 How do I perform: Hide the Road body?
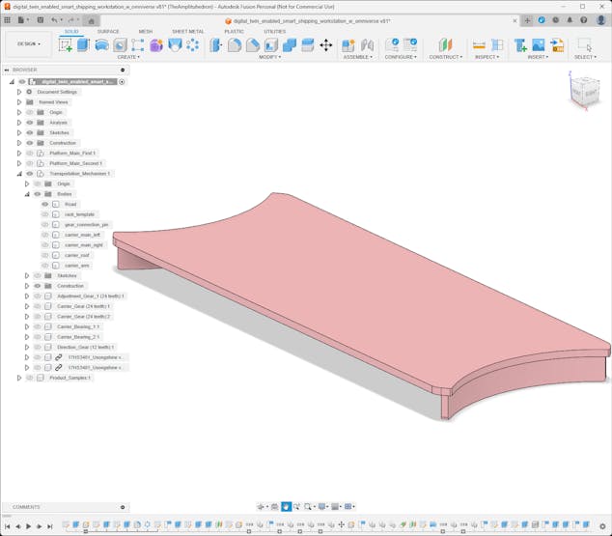[45, 205]
